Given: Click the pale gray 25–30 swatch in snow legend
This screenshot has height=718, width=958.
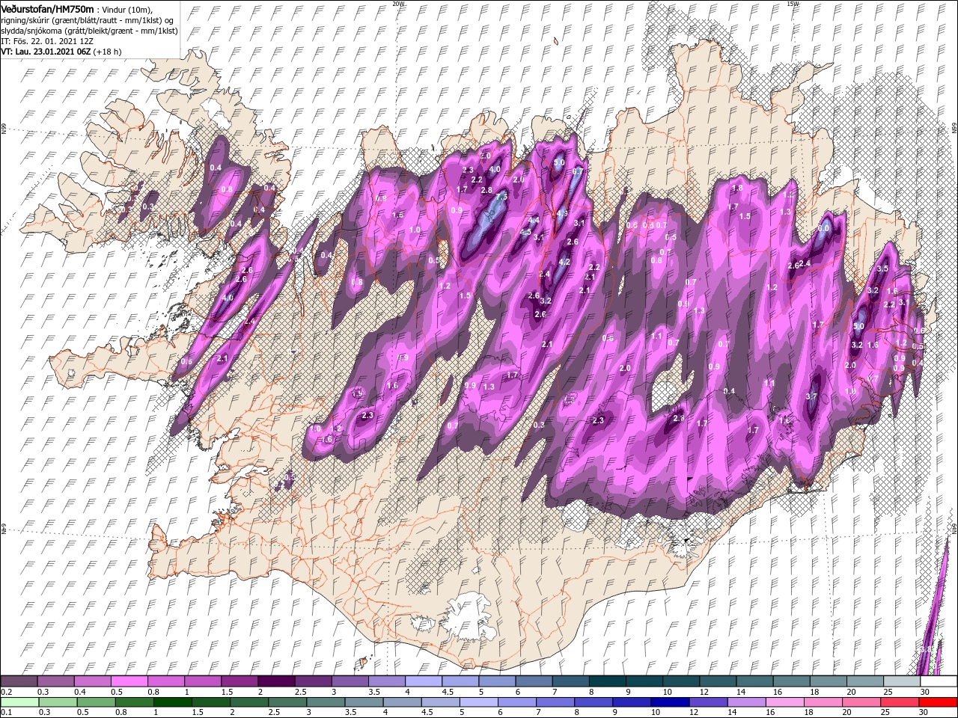Looking at the screenshot, I should click(x=901, y=681).
